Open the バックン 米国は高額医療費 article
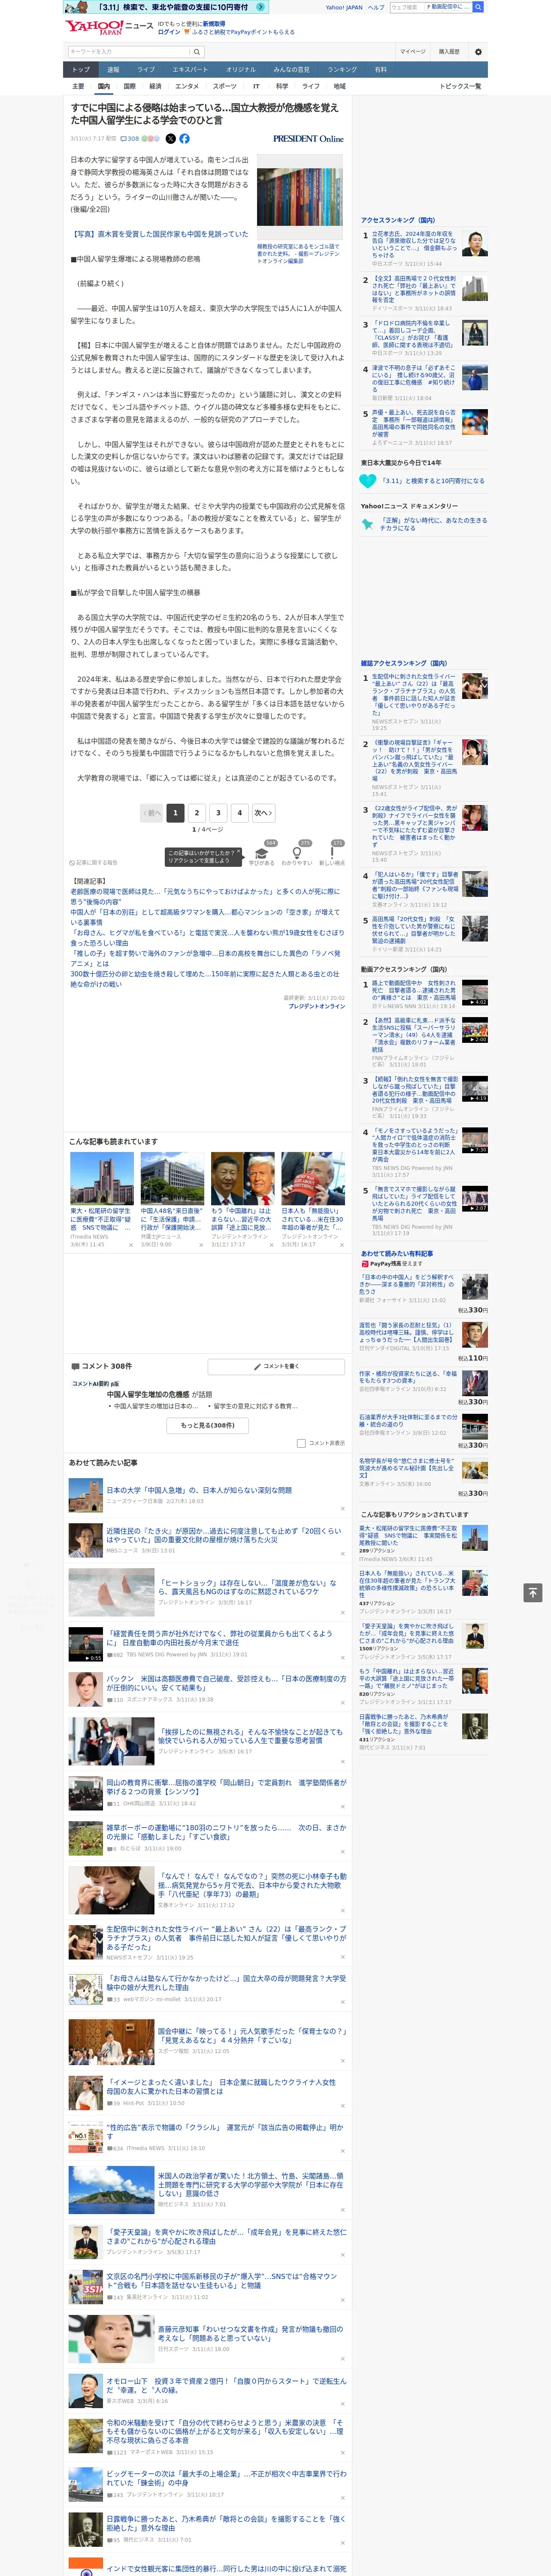 (226, 1684)
